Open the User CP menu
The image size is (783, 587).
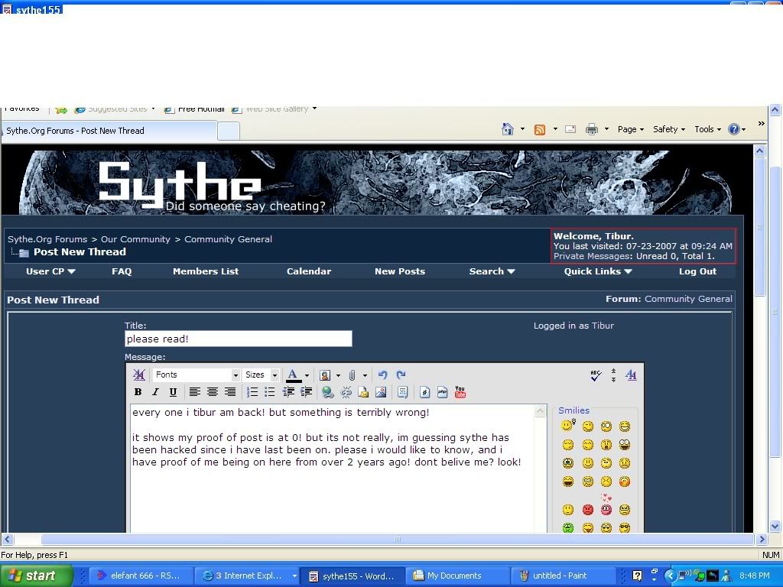point(50,271)
